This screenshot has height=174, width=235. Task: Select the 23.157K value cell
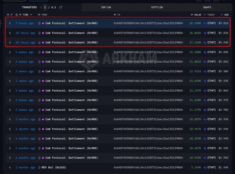[x=195, y=91]
